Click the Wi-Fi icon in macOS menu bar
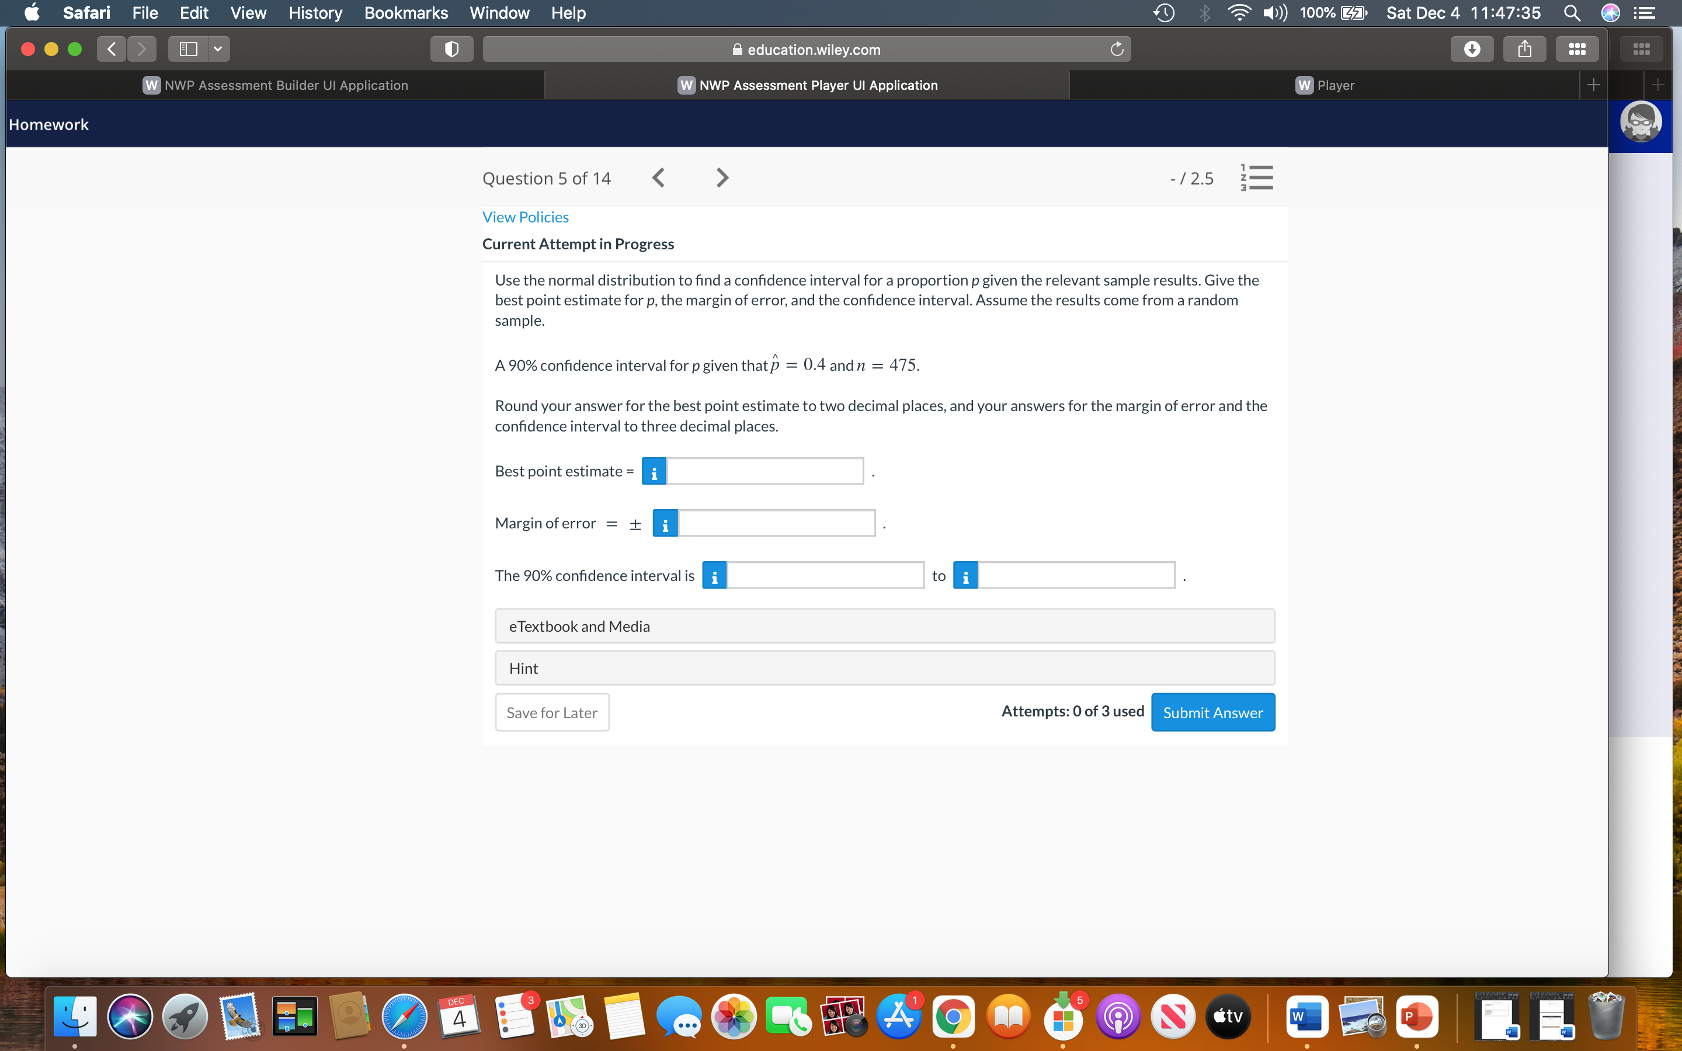The height and width of the screenshot is (1051, 1682). point(1236,13)
